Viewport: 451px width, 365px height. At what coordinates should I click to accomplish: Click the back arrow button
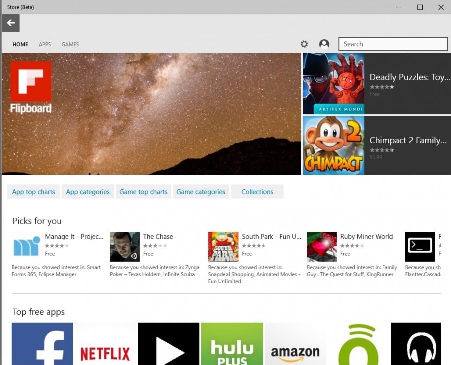(11, 22)
